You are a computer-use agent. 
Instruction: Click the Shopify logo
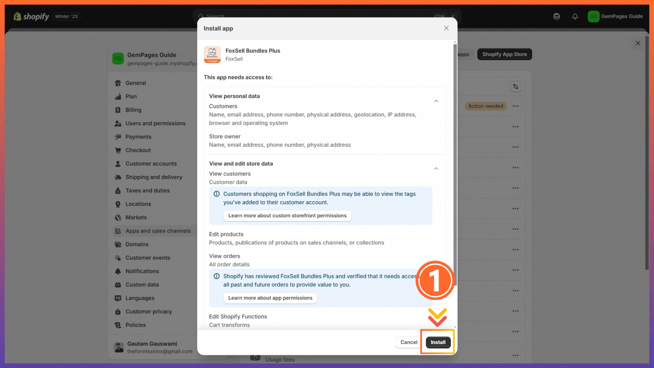pyautogui.click(x=31, y=16)
